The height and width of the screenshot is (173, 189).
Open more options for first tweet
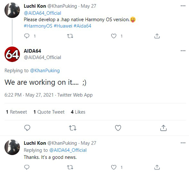[x=183, y=6]
